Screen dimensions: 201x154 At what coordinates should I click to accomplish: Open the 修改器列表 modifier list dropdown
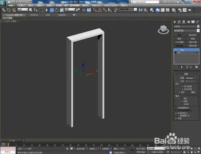[187, 30]
